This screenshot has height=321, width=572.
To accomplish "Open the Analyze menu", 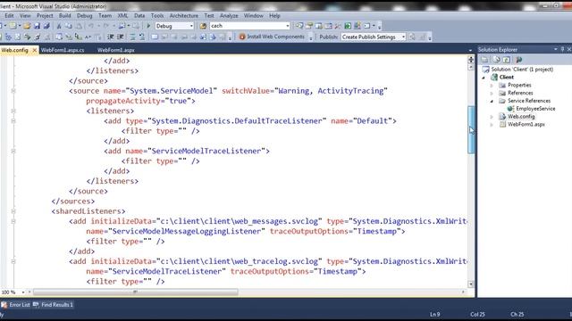I will pyautogui.click(x=229, y=16).
